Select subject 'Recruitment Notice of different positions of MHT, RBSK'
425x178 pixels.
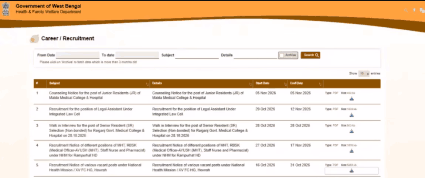pyautogui.click(x=97, y=150)
